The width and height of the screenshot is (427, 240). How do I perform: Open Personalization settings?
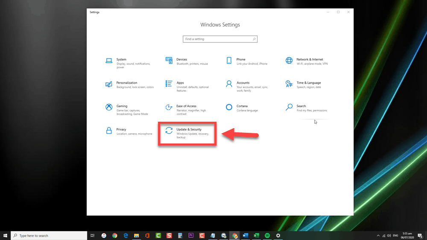(x=130, y=85)
